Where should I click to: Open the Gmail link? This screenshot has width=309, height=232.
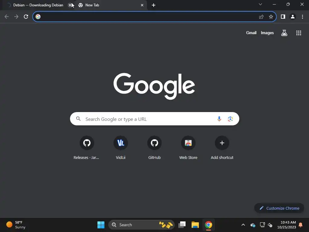click(251, 33)
